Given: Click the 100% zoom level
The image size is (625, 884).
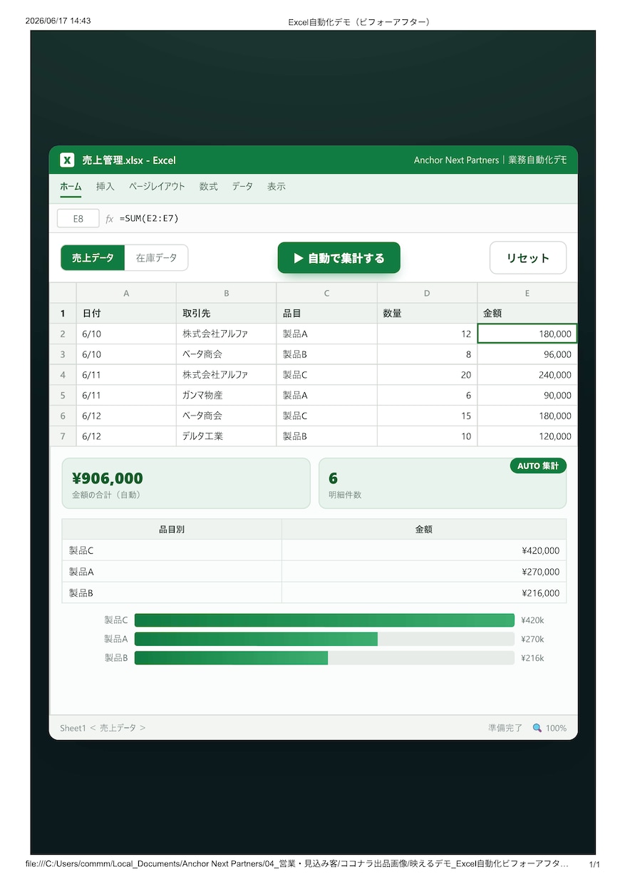Looking at the screenshot, I should pyautogui.click(x=557, y=728).
